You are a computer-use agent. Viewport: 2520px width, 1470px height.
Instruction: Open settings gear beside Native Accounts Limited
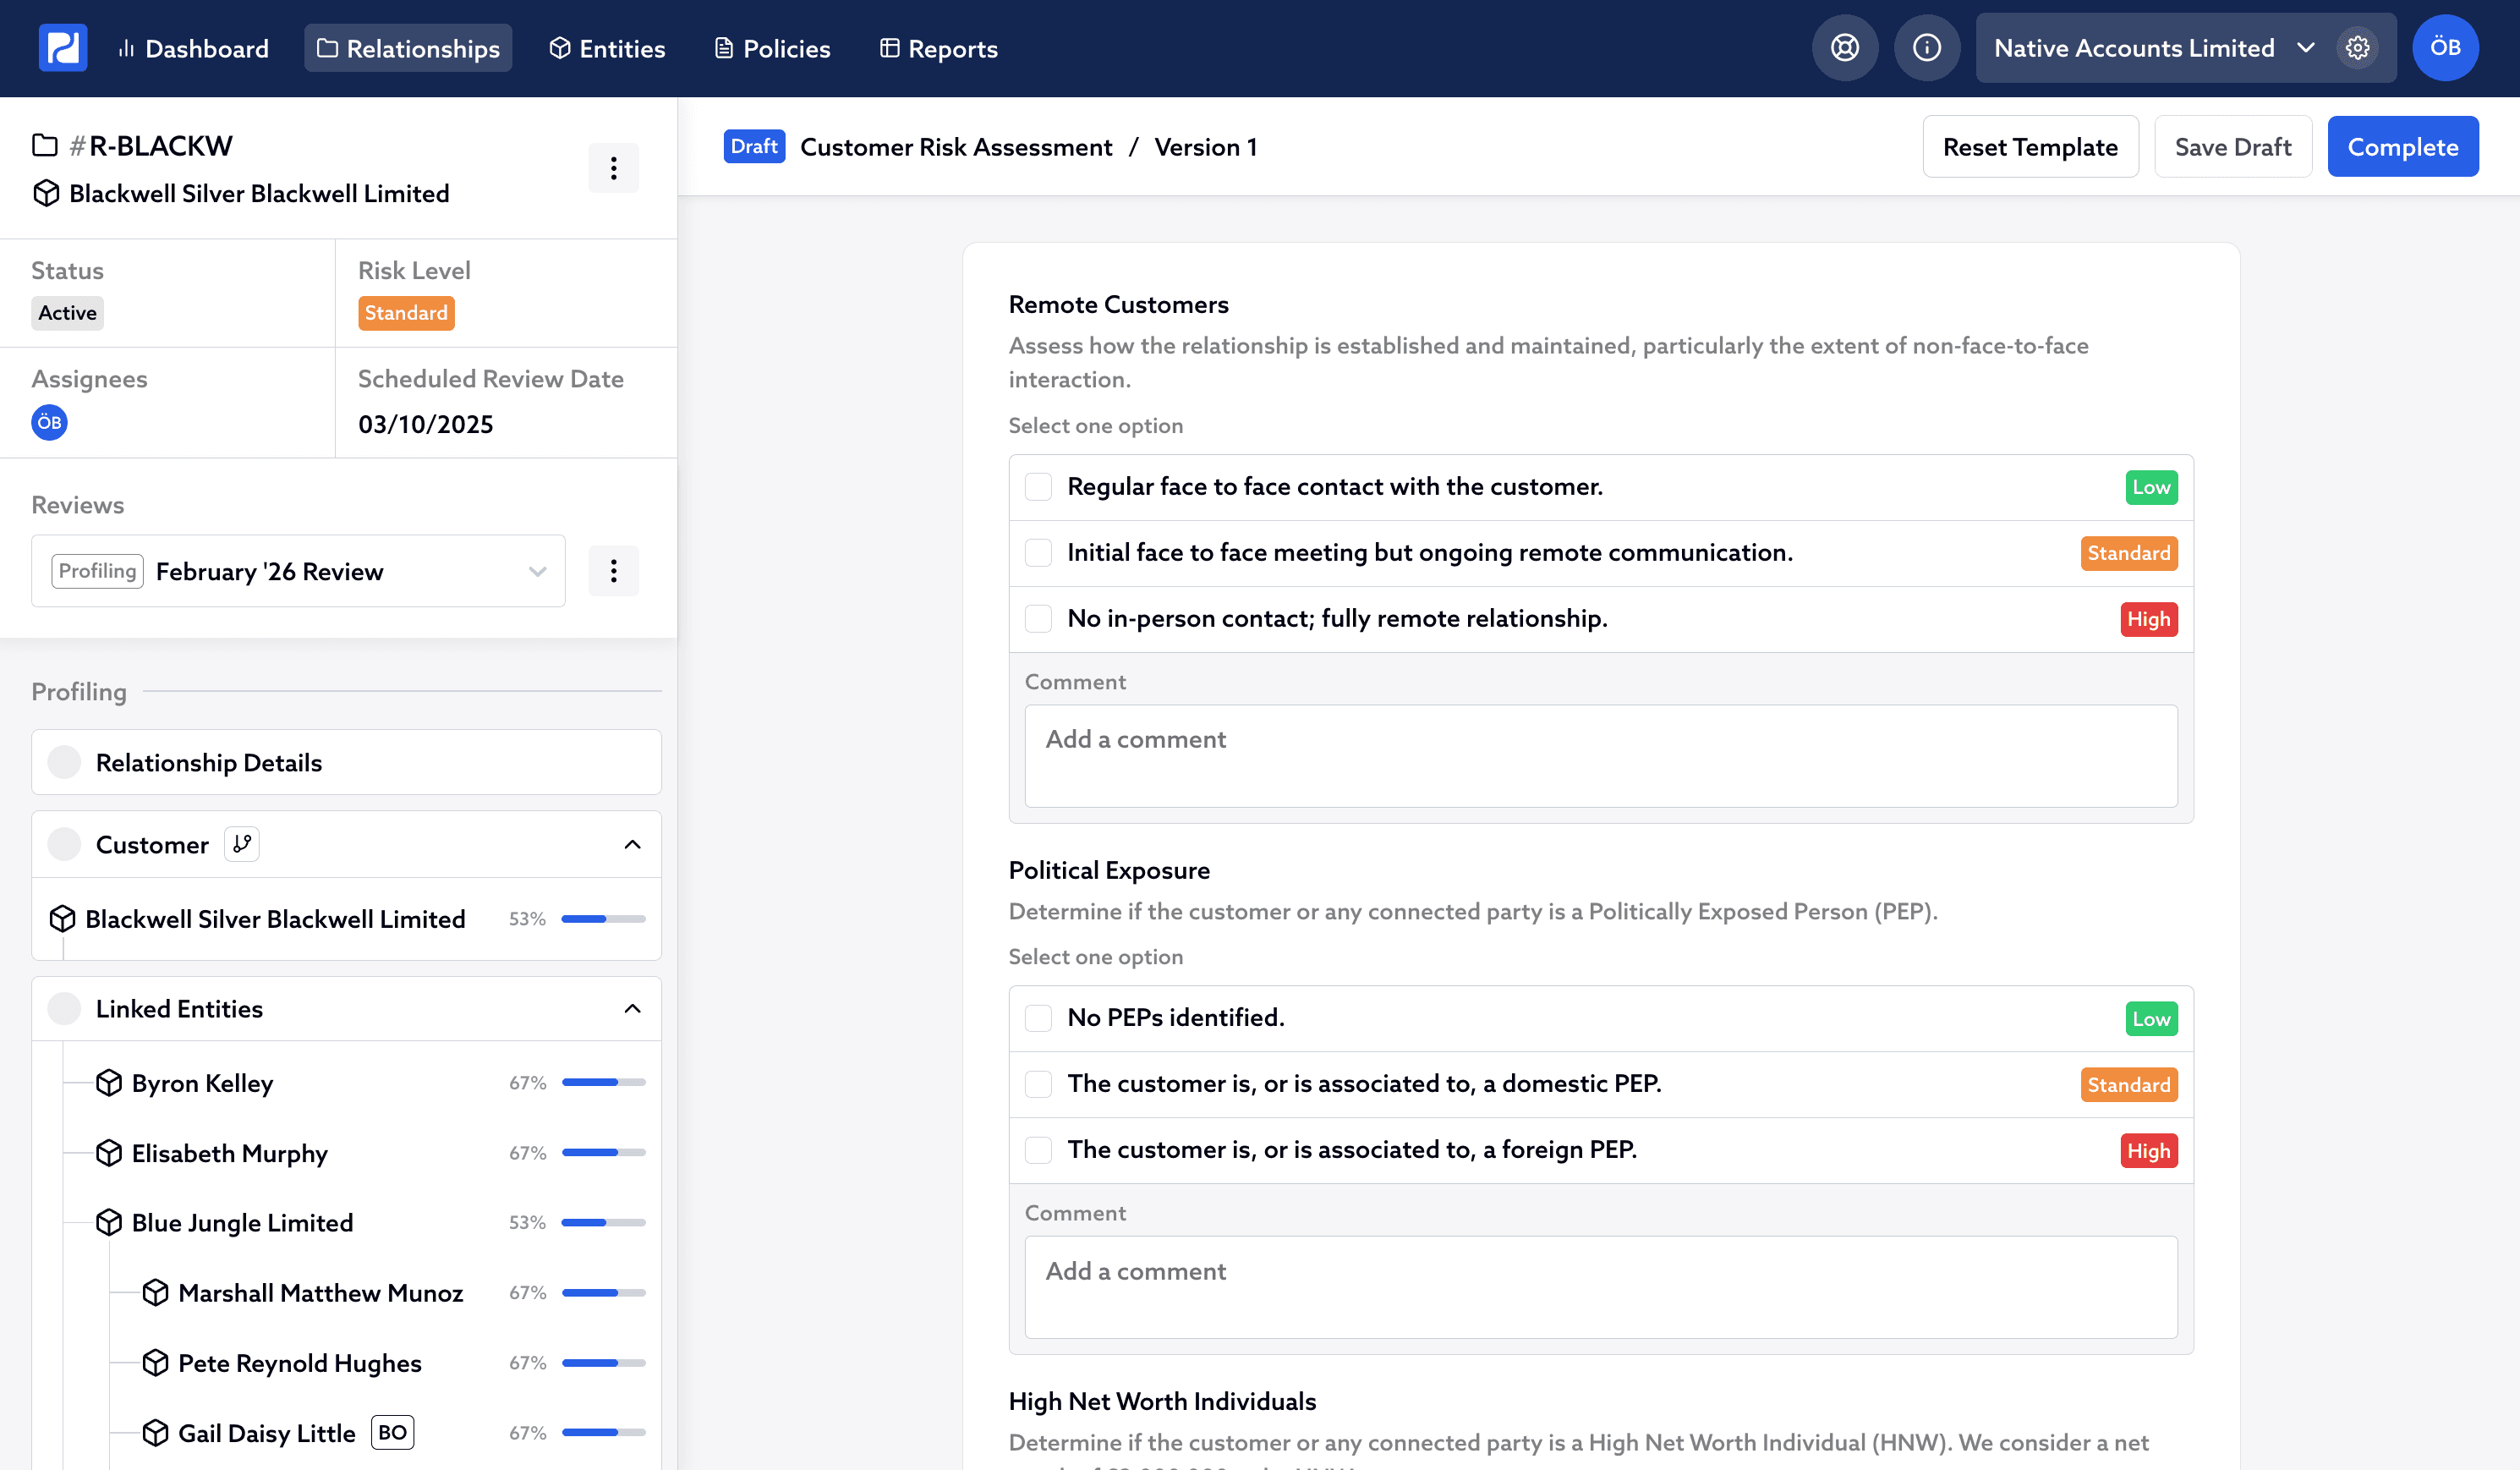coord(2357,48)
